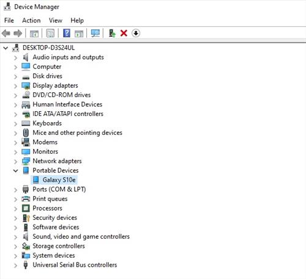Open the File menu

9,20
